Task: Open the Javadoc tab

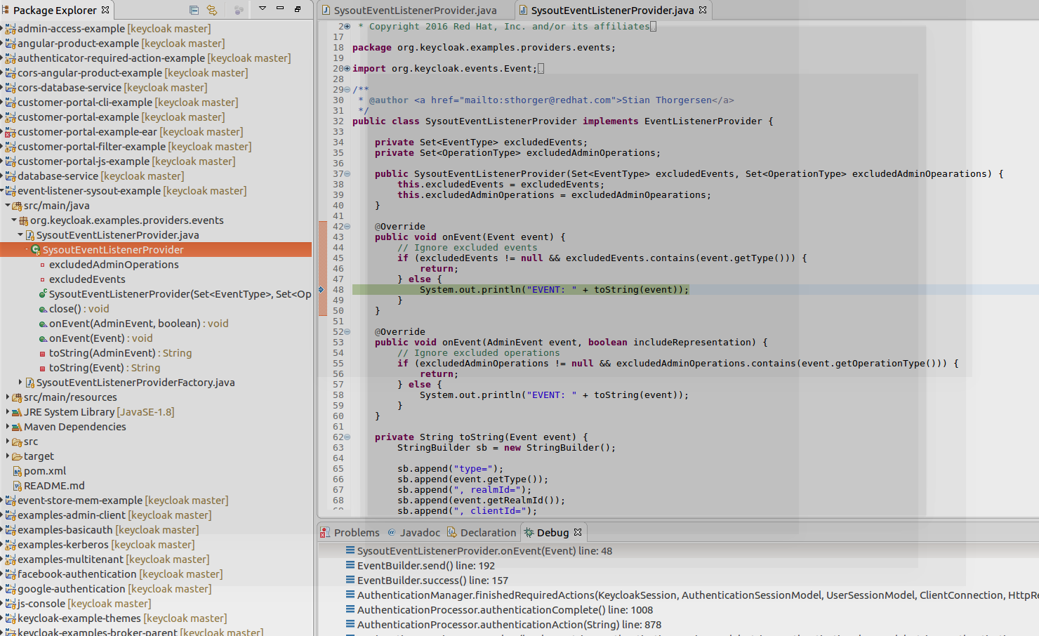Action: tap(420, 533)
